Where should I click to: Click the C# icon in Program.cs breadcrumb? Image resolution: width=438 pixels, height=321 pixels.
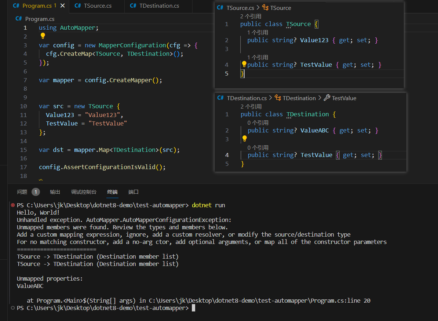[x=19, y=18]
